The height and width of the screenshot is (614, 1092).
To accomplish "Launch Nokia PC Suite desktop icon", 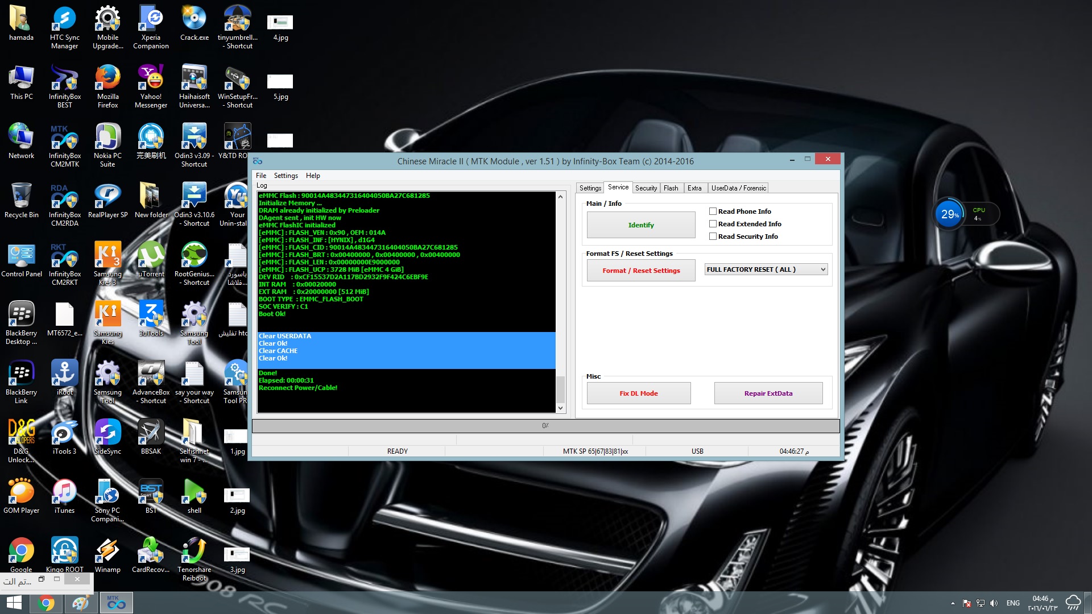I will tap(107, 146).
